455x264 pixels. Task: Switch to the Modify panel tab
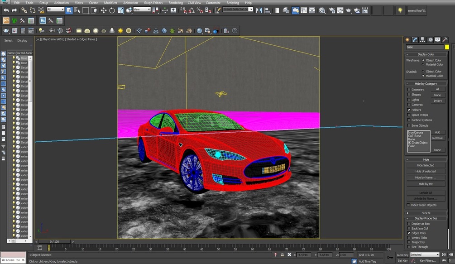click(x=415, y=40)
